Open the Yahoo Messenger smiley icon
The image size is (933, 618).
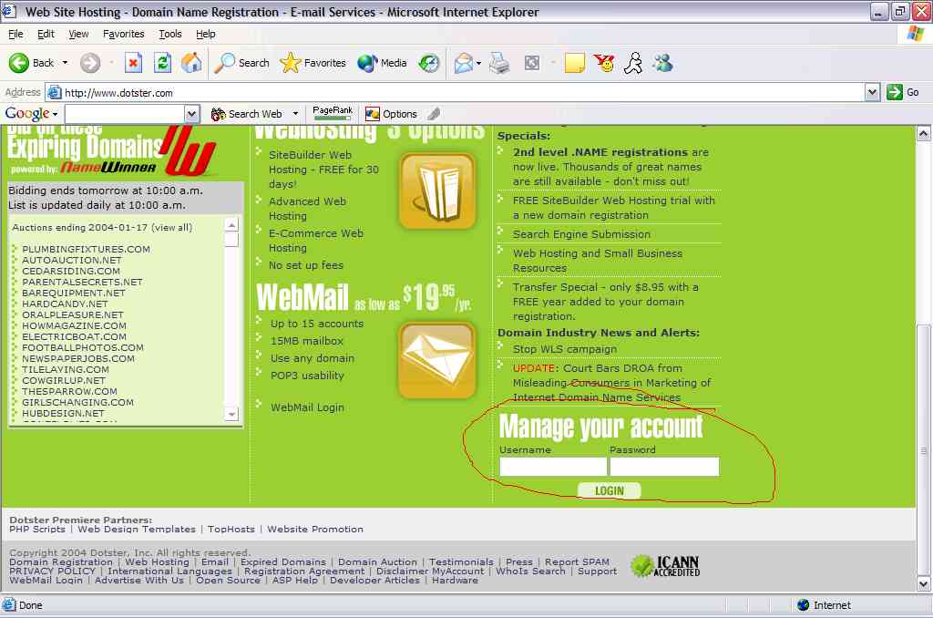click(604, 63)
